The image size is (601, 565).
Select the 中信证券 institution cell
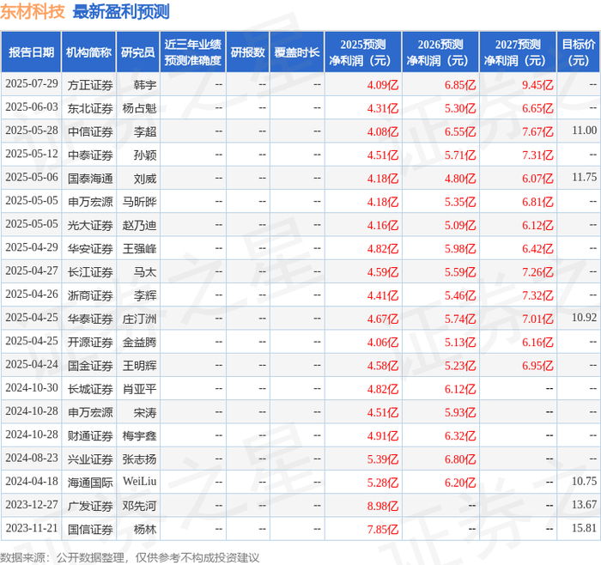coord(90,131)
